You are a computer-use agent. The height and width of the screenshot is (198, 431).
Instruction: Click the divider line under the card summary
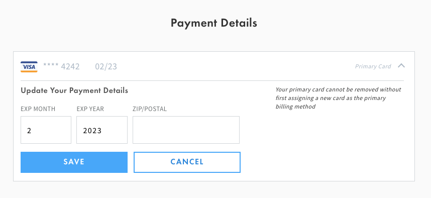212,80
